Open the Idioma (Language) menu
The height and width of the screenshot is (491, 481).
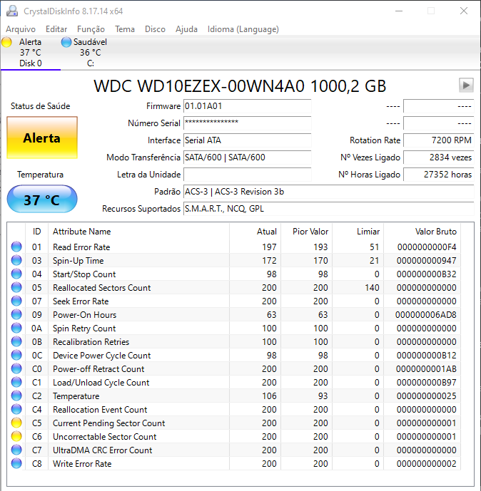(x=243, y=29)
